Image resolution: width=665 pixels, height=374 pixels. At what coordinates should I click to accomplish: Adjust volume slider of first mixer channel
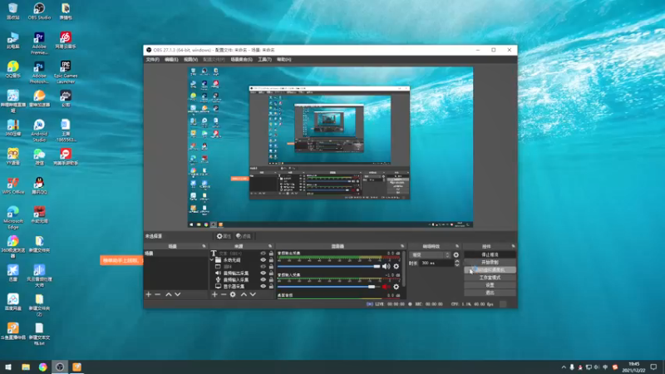coord(328,266)
